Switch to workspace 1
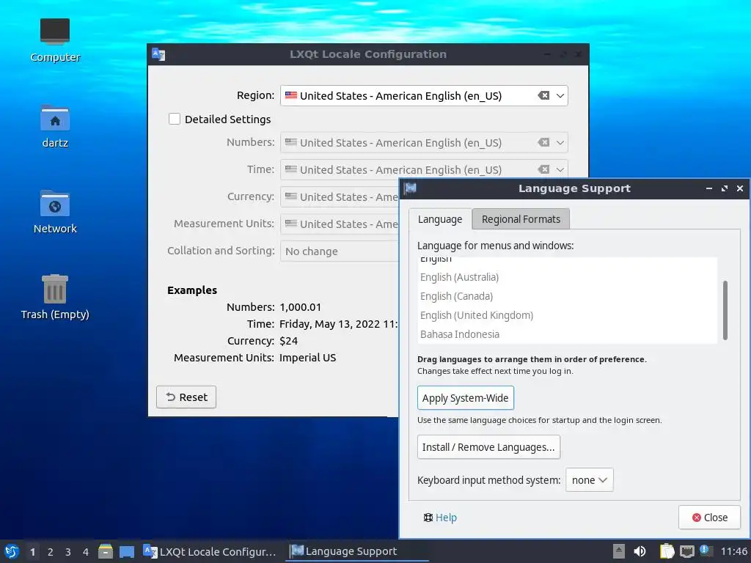 coord(32,552)
